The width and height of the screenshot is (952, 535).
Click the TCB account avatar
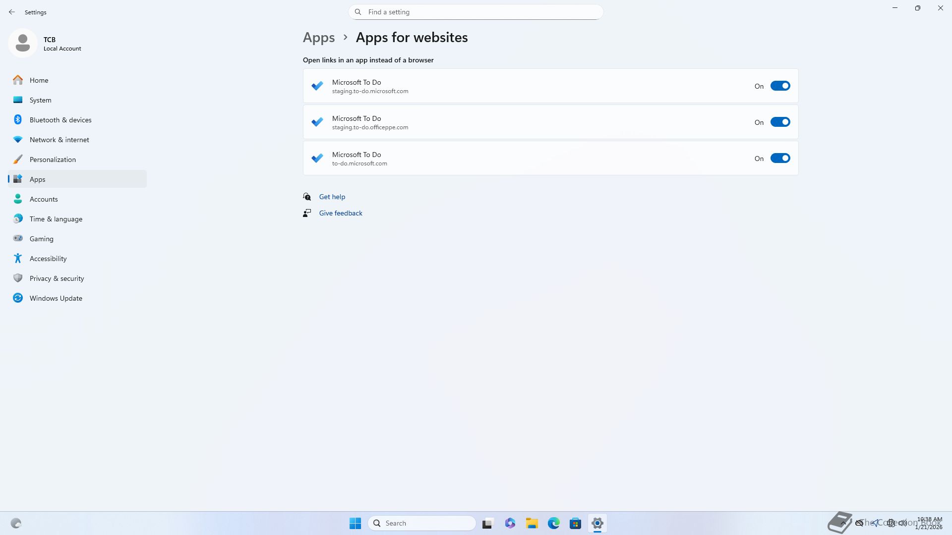coord(23,44)
